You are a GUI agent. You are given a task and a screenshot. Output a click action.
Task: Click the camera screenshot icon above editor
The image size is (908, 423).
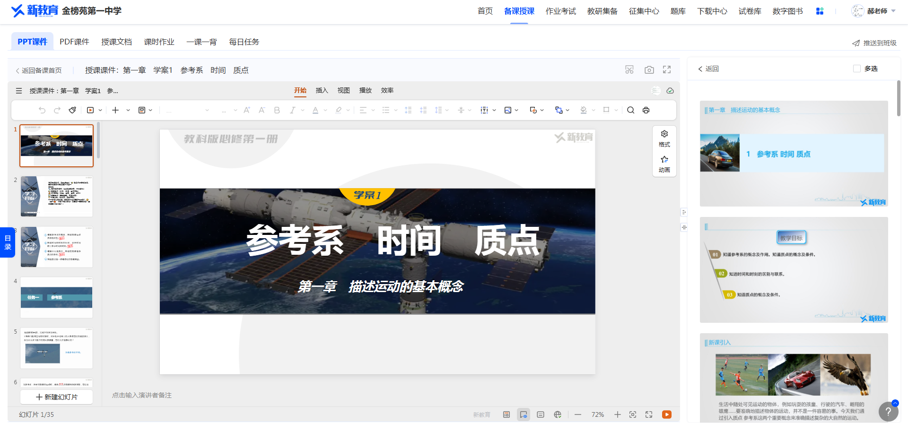point(649,70)
